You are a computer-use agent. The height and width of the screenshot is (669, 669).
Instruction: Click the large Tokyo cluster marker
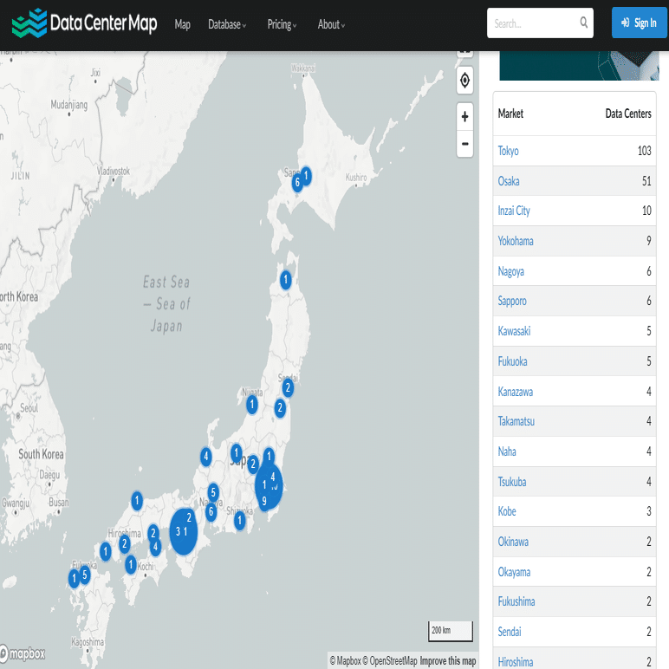pos(269,487)
